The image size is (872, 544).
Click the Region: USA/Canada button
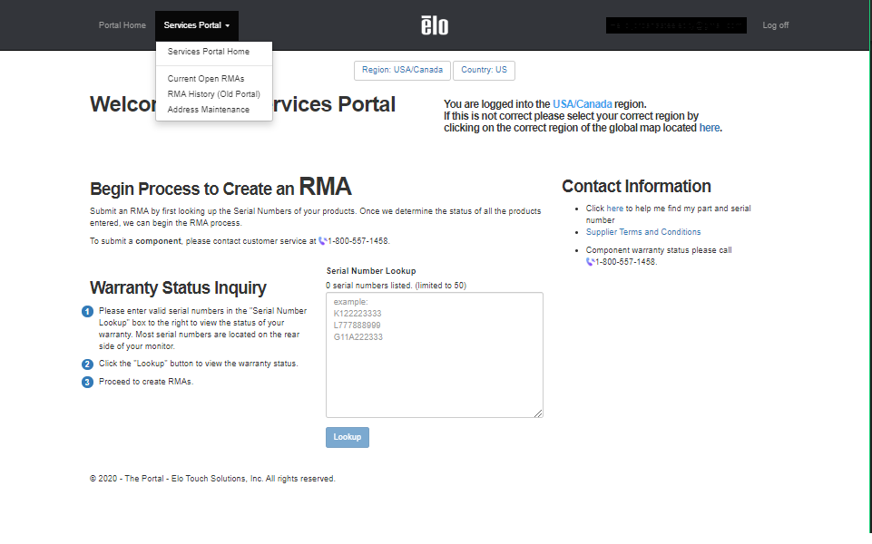[402, 70]
